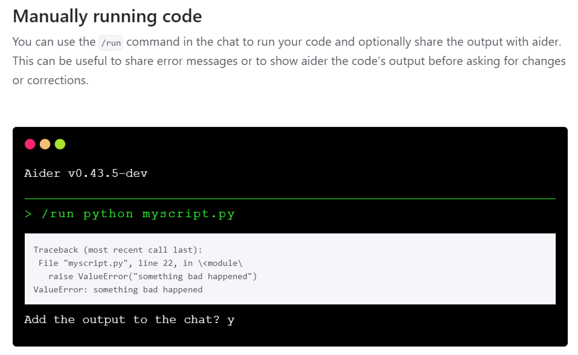This screenshot has height=355, width=578.
Task: Click the light gray traceback output box
Action: pos(290,269)
